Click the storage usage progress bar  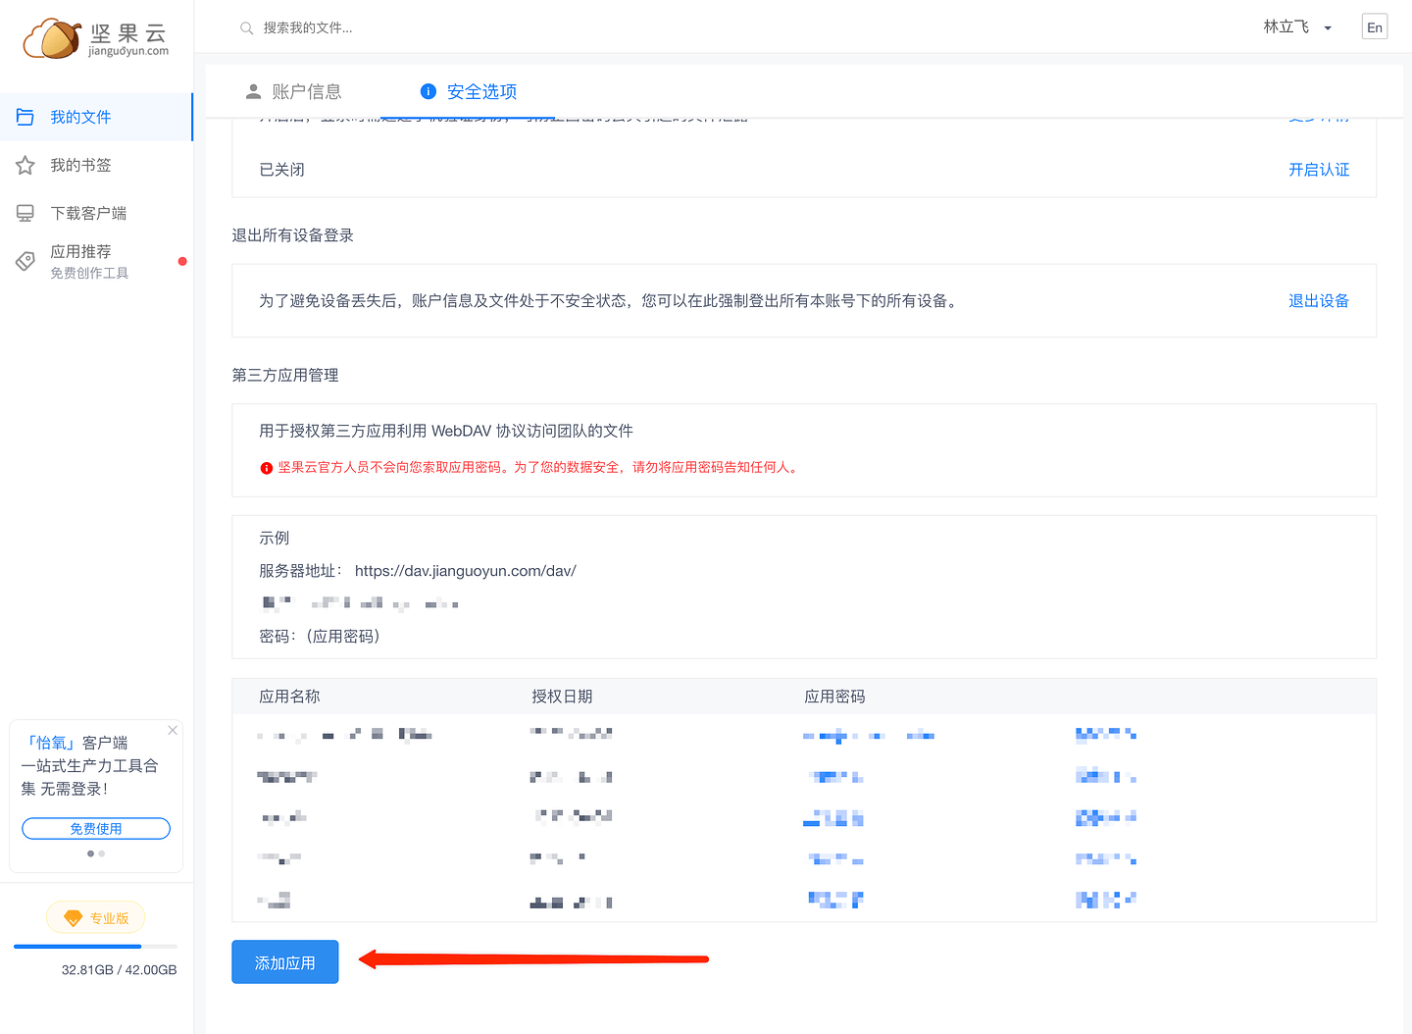[95, 947]
